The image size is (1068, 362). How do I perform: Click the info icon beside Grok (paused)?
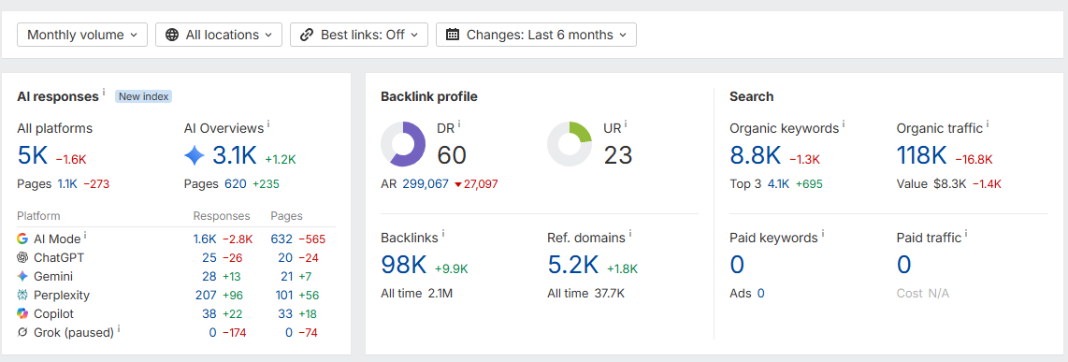click(119, 328)
